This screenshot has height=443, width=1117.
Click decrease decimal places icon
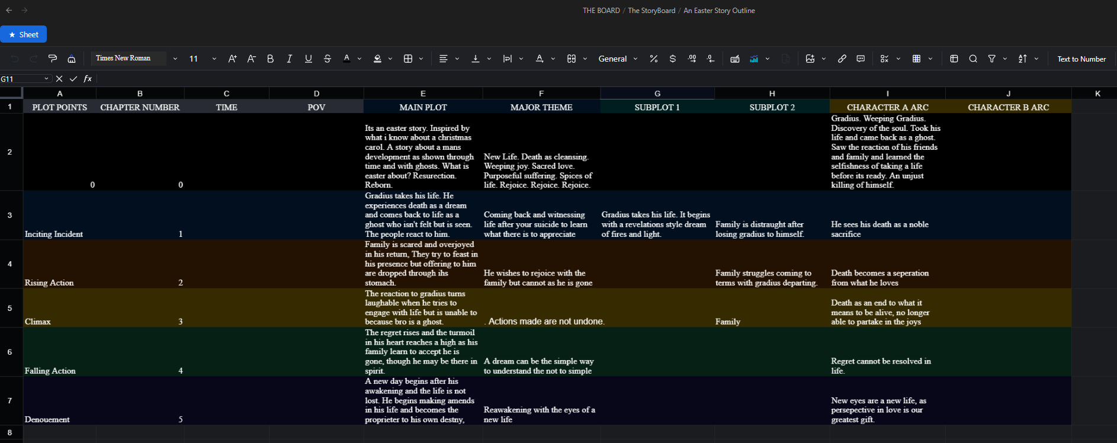pyautogui.click(x=711, y=59)
